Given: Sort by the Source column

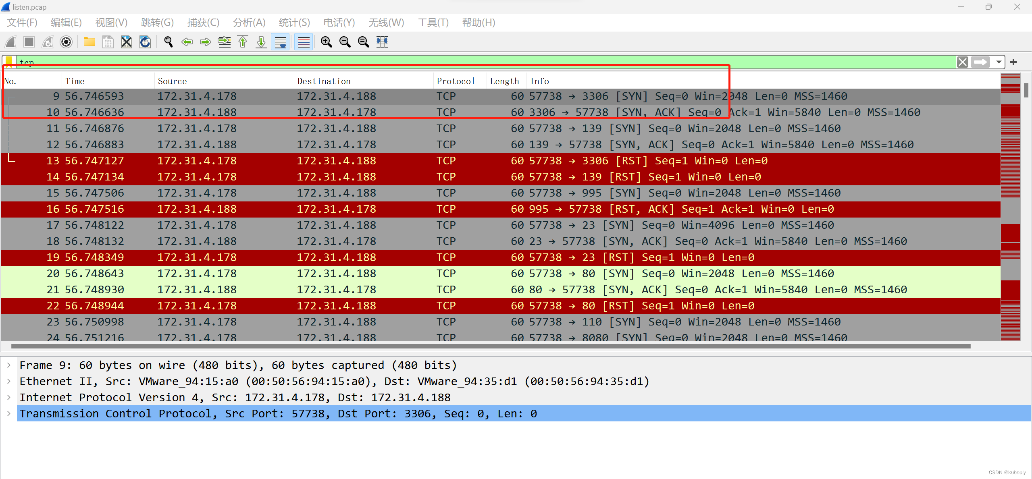Looking at the screenshot, I should (x=224, y=81).
